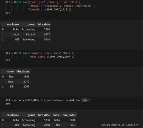Click standalone df0 line below merge
Screen dimensions: 143x128
[8, 104]
